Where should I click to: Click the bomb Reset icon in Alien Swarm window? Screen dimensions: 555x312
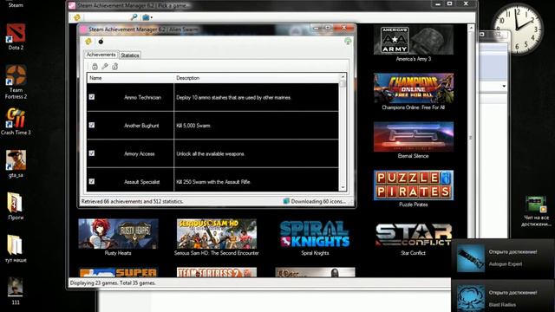101,42
